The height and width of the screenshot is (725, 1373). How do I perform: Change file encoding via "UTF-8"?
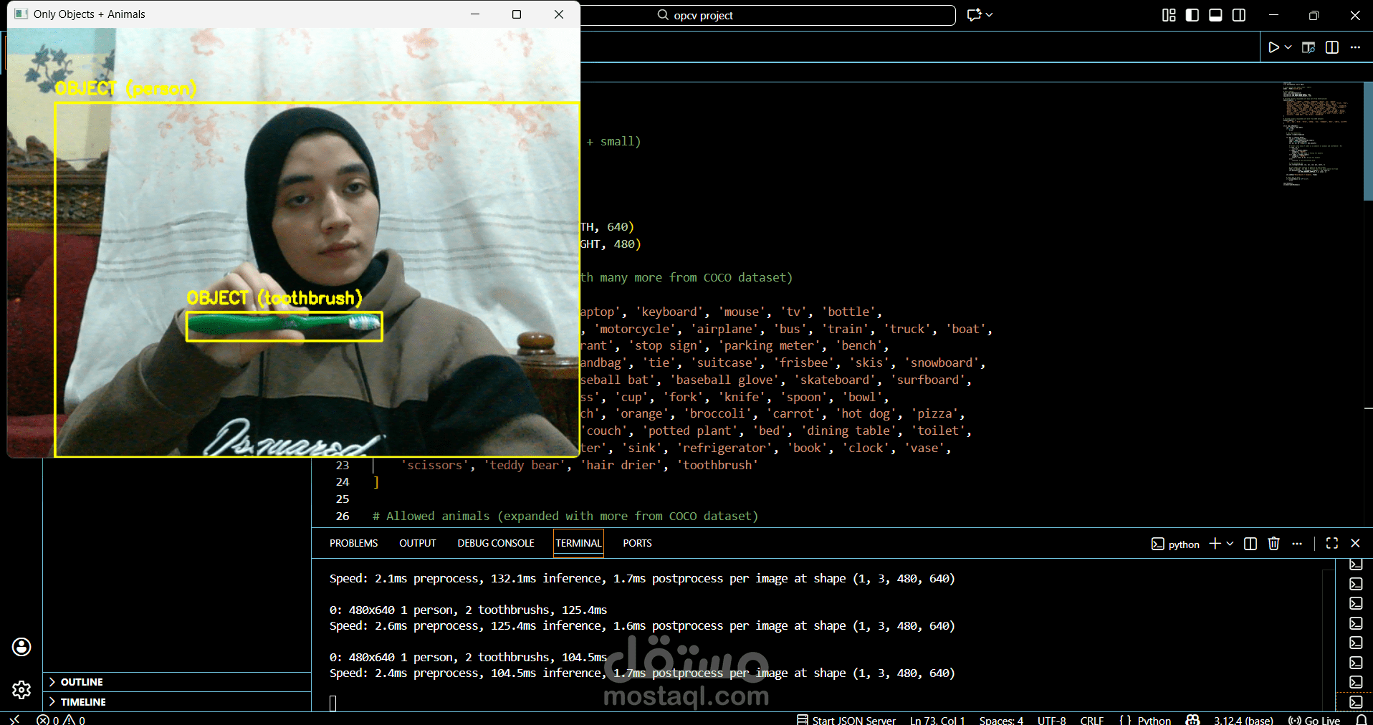pyautogui.click(x=1051, y=720)
